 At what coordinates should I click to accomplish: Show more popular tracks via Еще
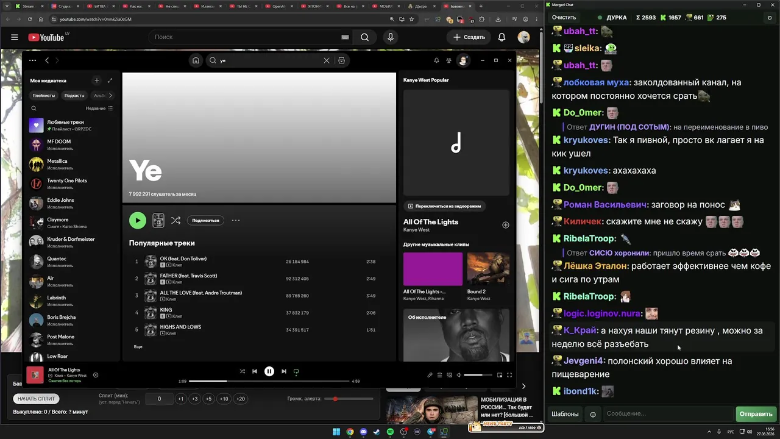click(x=138, y=347)
